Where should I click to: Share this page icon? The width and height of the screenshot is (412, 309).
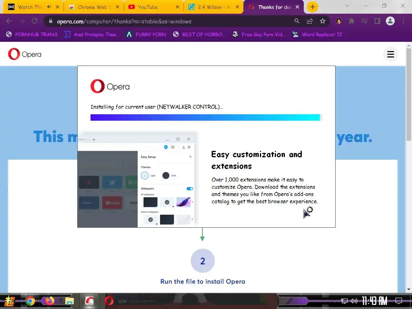pyautogui.click(x=310, y=21)
